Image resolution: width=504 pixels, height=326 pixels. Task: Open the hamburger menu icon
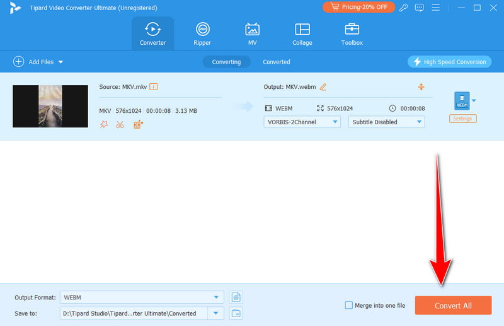[435, 8]
